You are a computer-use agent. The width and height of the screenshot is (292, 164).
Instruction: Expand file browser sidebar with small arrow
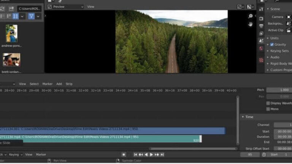coord(45,16)
